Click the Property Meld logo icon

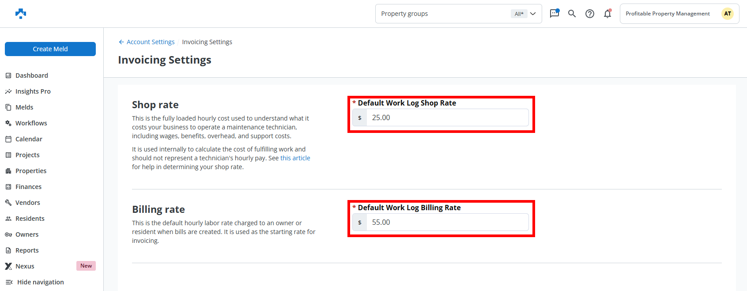coord(21,14)
